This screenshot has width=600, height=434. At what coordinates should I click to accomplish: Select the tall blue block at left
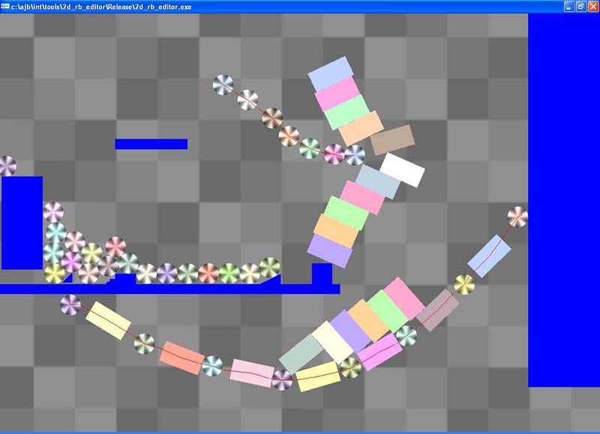(22, 223)
